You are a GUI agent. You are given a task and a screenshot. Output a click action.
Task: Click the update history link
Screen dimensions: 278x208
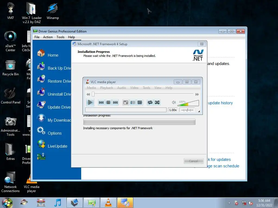pos(220,103)
